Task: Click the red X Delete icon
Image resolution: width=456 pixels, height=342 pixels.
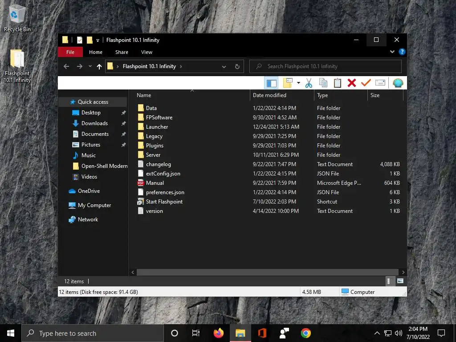Action: tap(352, 83)
